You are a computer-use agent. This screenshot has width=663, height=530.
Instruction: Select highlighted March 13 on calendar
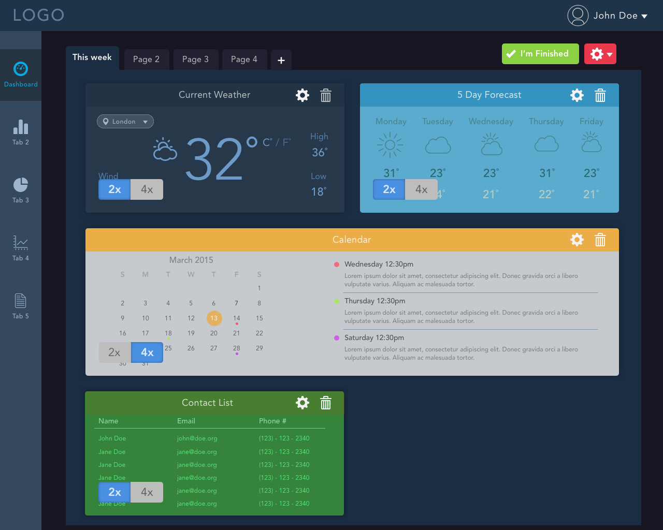[x=214, y=318]
